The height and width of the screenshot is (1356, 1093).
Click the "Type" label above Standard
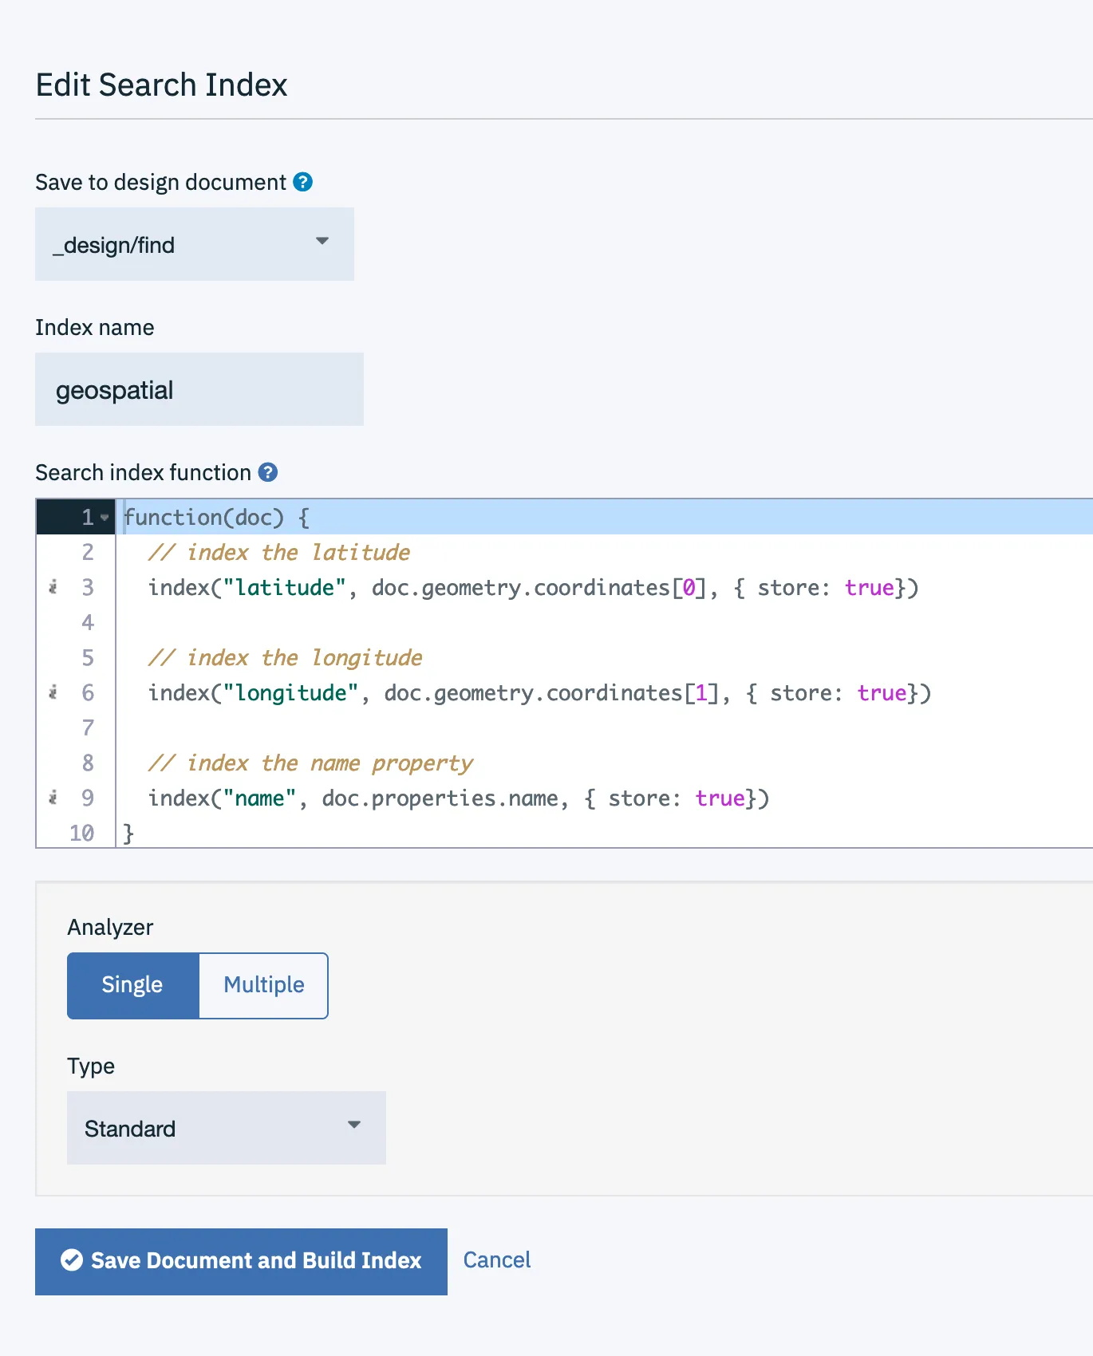[91, 1066]
